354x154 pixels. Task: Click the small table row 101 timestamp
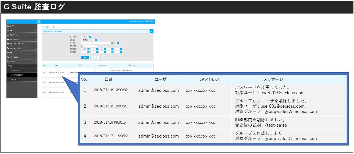pyautogui.click(x=56, y=72)
